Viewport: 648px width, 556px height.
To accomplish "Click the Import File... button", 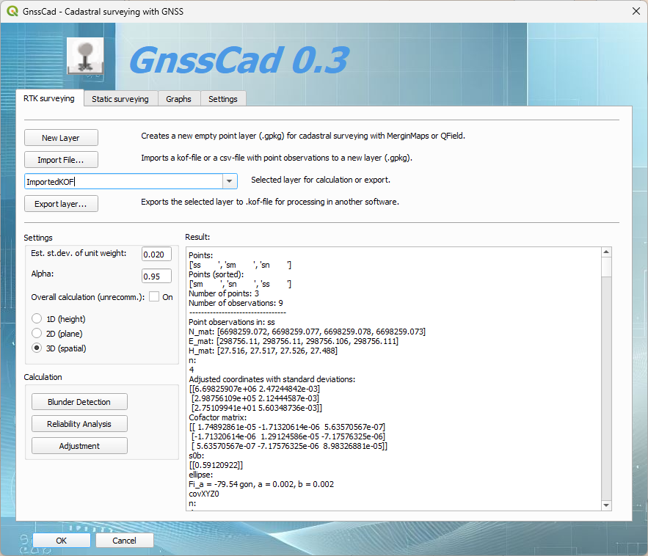I will pos(61,160).
